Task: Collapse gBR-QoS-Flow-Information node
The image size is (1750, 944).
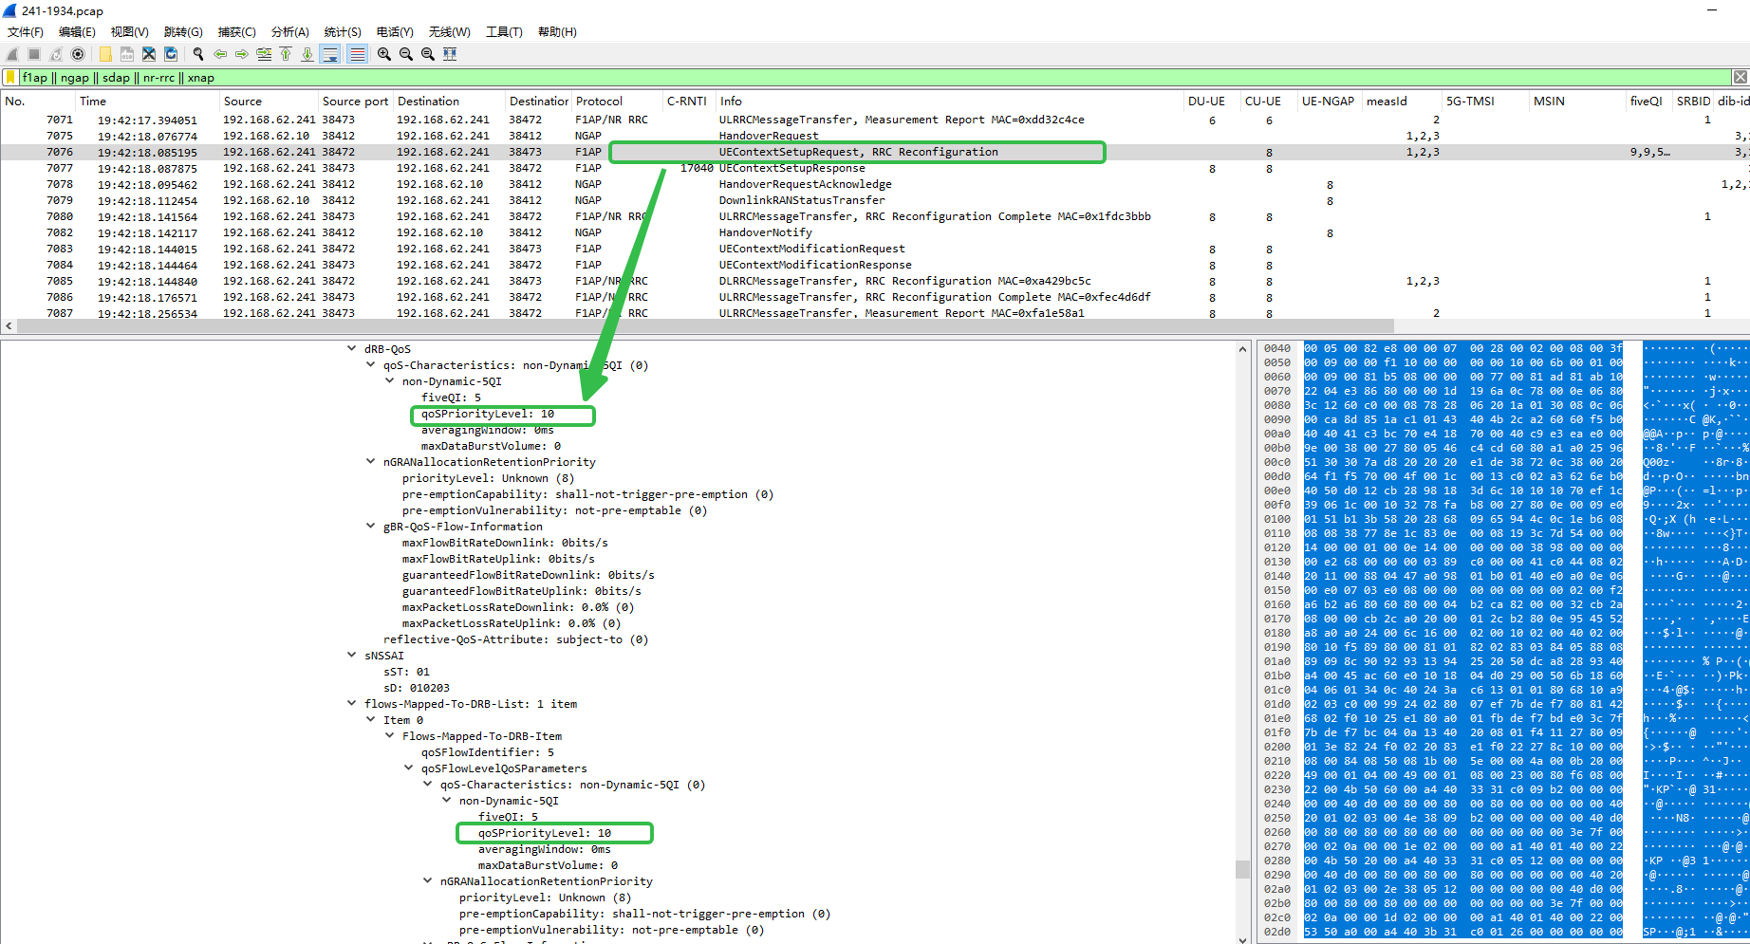Action: (371, 527)
